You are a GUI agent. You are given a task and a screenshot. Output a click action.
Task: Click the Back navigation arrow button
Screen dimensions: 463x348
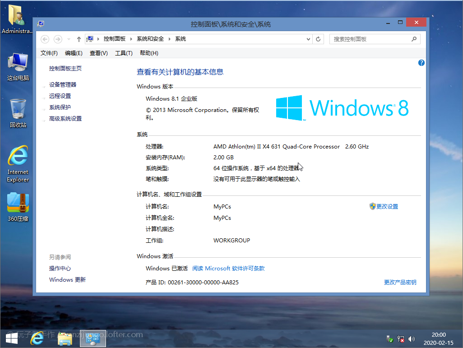point(45,39)
